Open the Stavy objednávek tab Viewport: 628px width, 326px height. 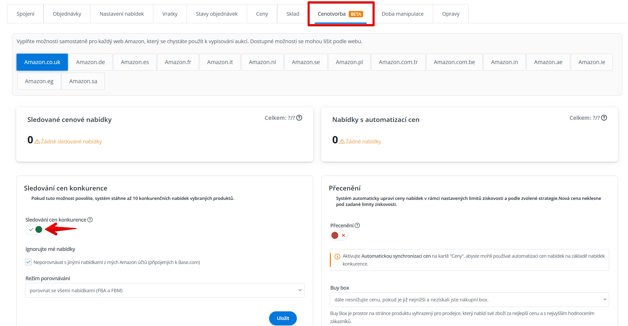click(217, 14)
